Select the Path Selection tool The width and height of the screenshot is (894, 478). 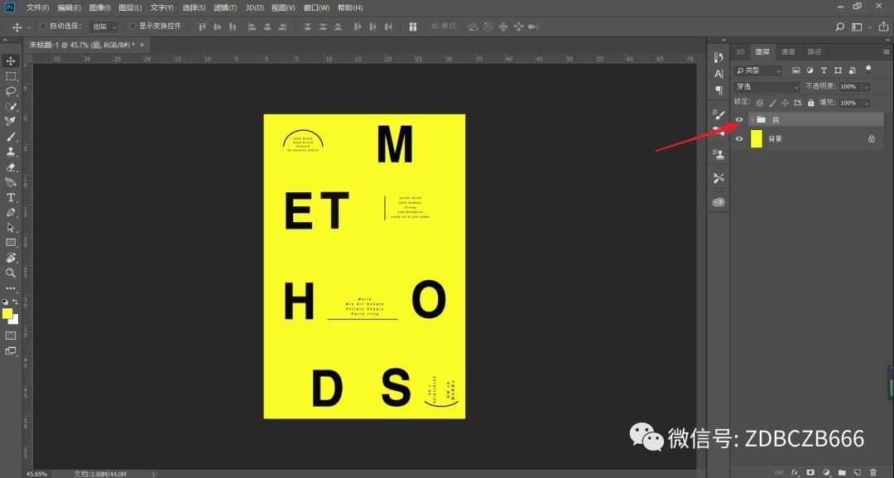click(11, 228)
